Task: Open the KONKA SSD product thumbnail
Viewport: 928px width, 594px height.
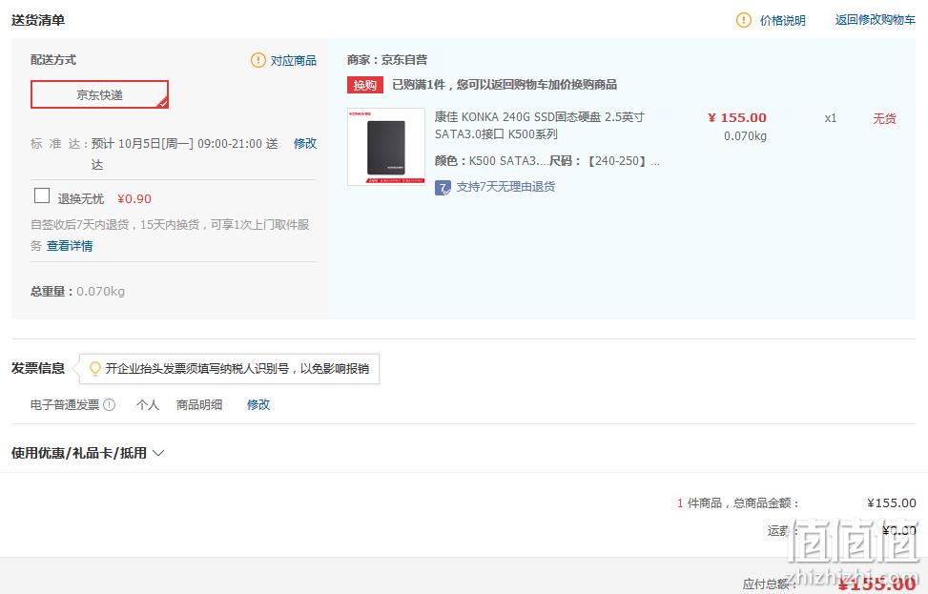Action: pos(386,147)
